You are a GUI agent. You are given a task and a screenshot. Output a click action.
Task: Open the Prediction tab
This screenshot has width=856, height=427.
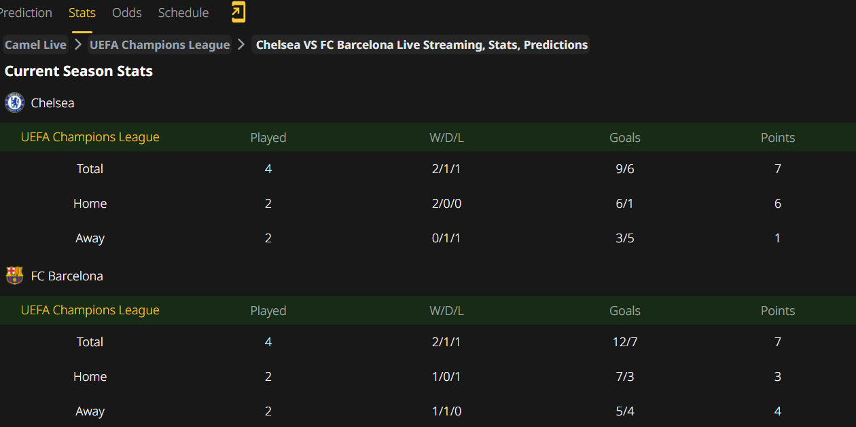pyautogui.click(x=25, y=13)
